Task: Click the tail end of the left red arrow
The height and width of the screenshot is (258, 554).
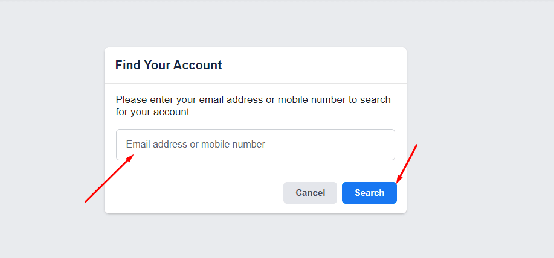Action: point(86,201)
